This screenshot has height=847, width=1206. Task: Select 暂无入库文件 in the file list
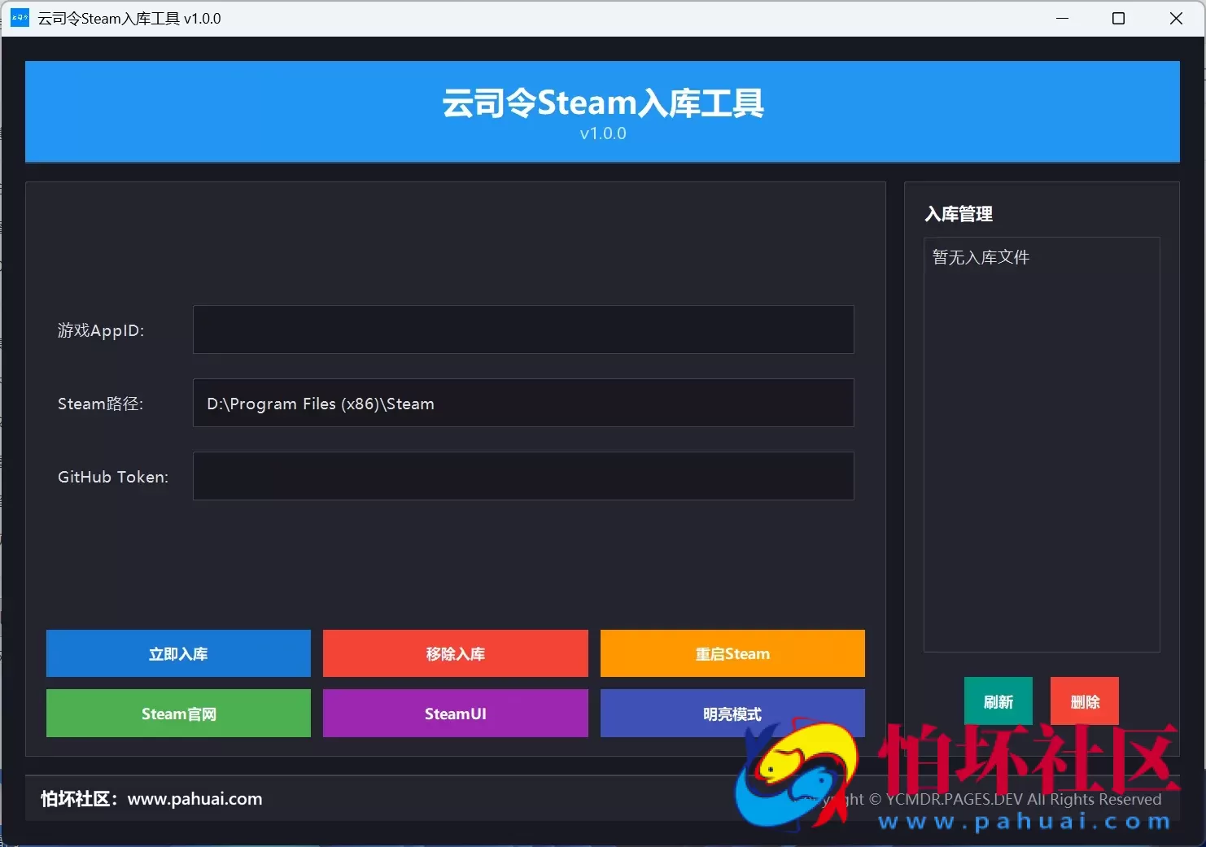(980, 257)
